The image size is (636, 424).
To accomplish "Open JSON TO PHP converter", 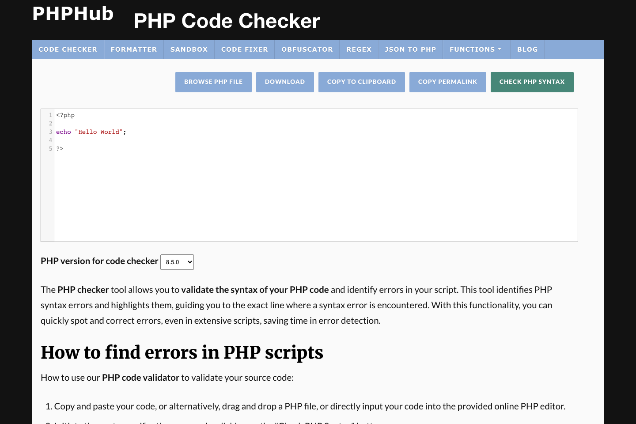I will click(x=410, y=49).
